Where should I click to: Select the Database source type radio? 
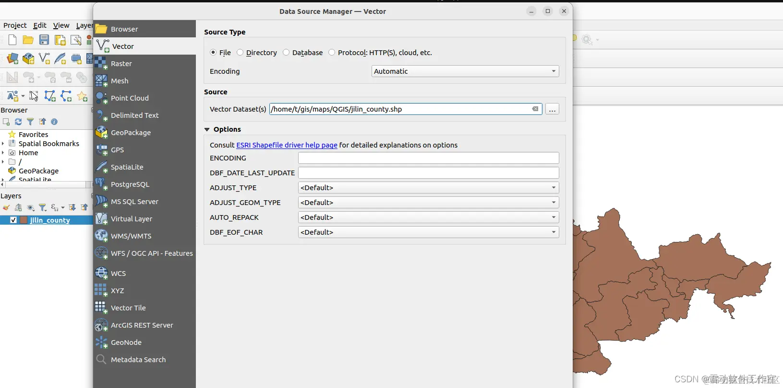[x=286, y=53]
